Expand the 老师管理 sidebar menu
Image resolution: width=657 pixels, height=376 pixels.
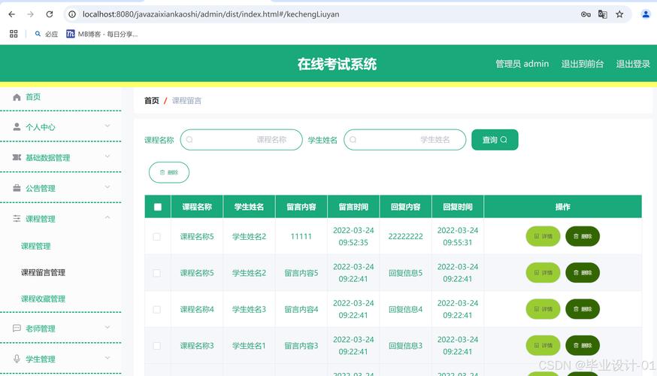pos(60,329)
